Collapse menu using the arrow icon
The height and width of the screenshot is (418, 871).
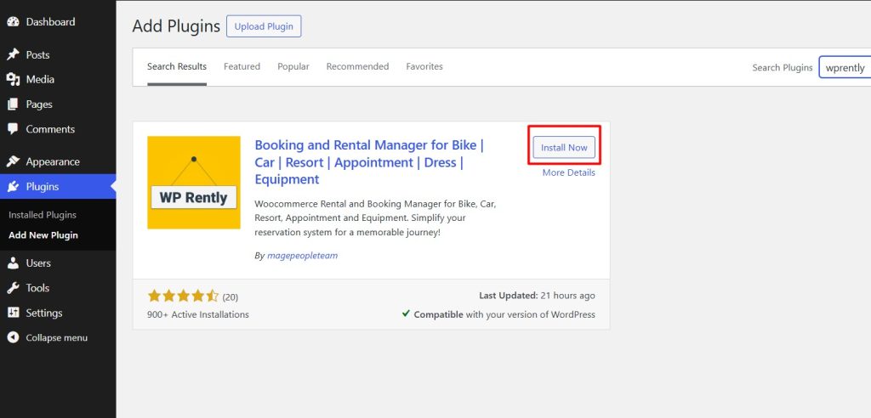[x=13, y=337]
